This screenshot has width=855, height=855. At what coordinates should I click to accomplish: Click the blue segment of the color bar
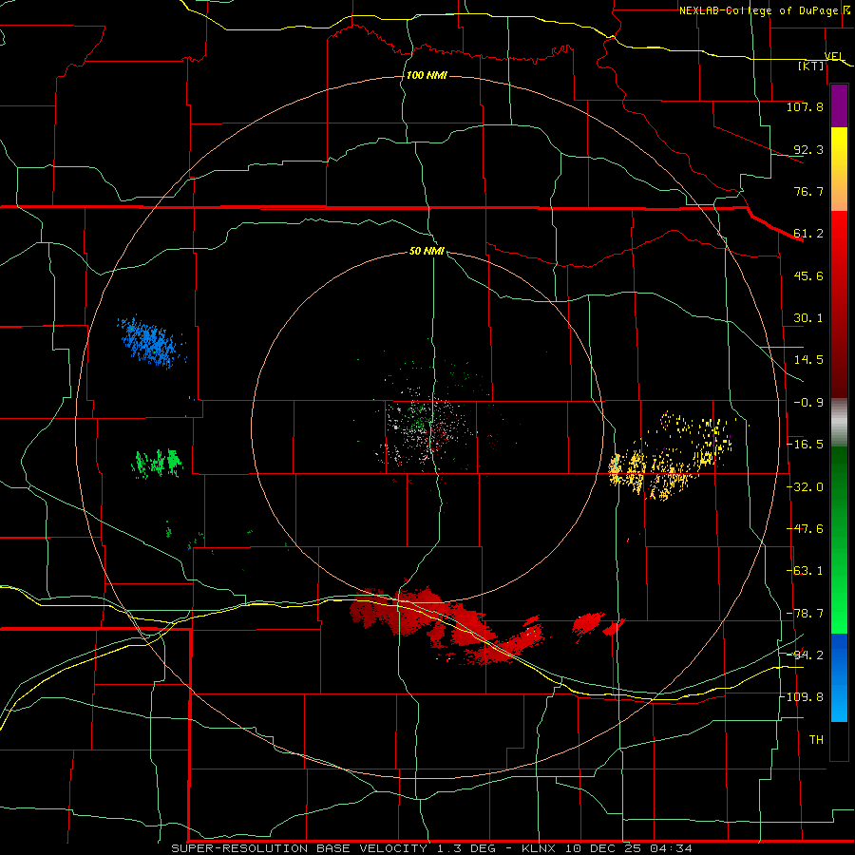coord(839,677)
